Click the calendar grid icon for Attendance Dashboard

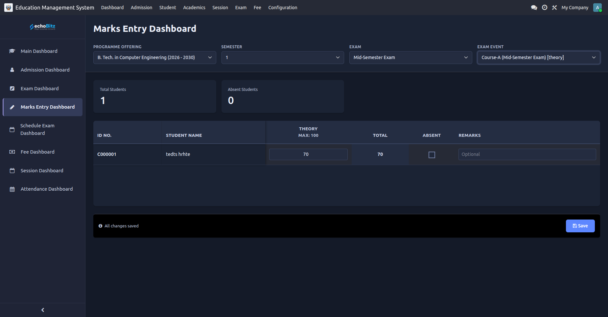pyautogui.click(x=12, y=189)
